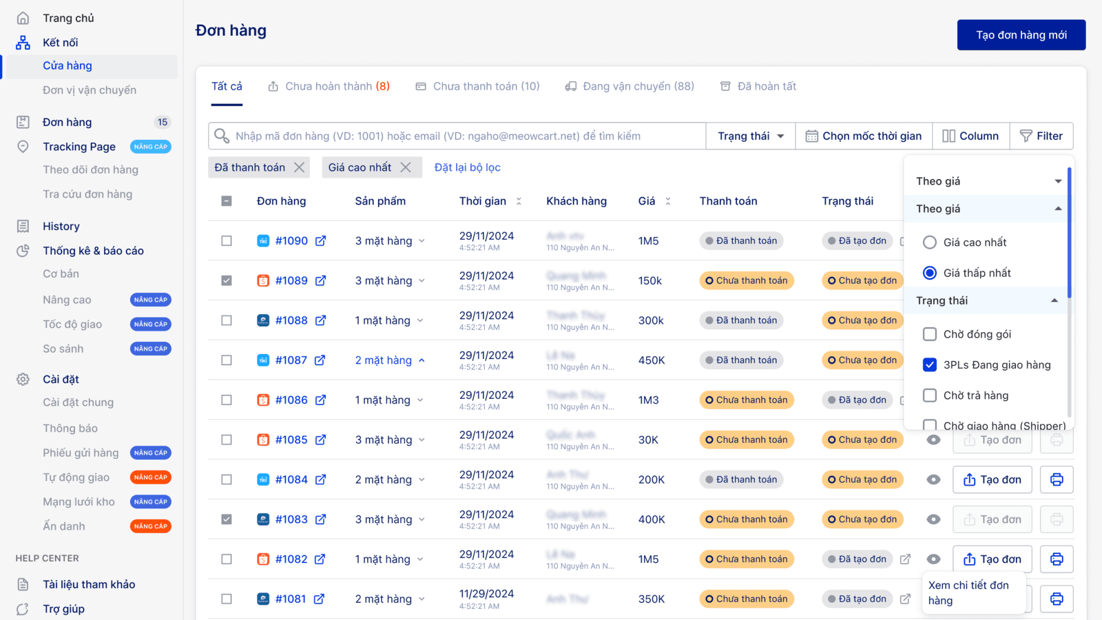Click the 'Tạo đơn hàng mới' button
This screenshot has height=620, width=1102.
click(1021, 35)
